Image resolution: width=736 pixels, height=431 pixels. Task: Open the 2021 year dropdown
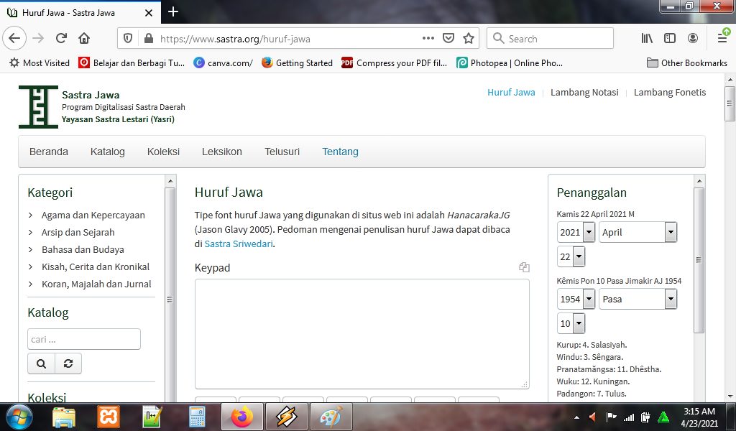pos(576,232)
